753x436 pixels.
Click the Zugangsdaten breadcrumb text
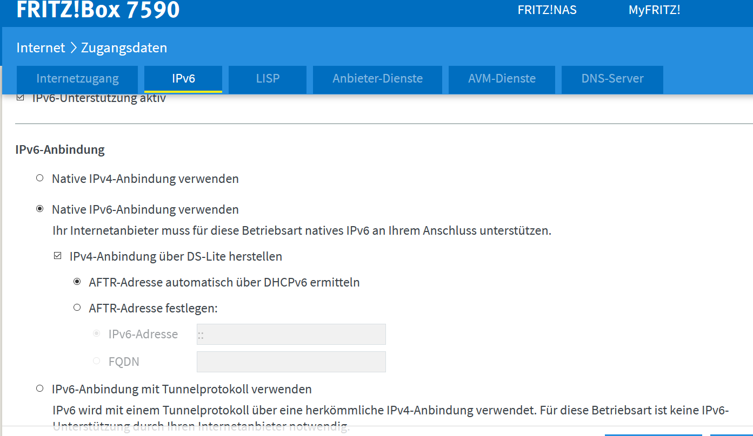tap(124, 47)
